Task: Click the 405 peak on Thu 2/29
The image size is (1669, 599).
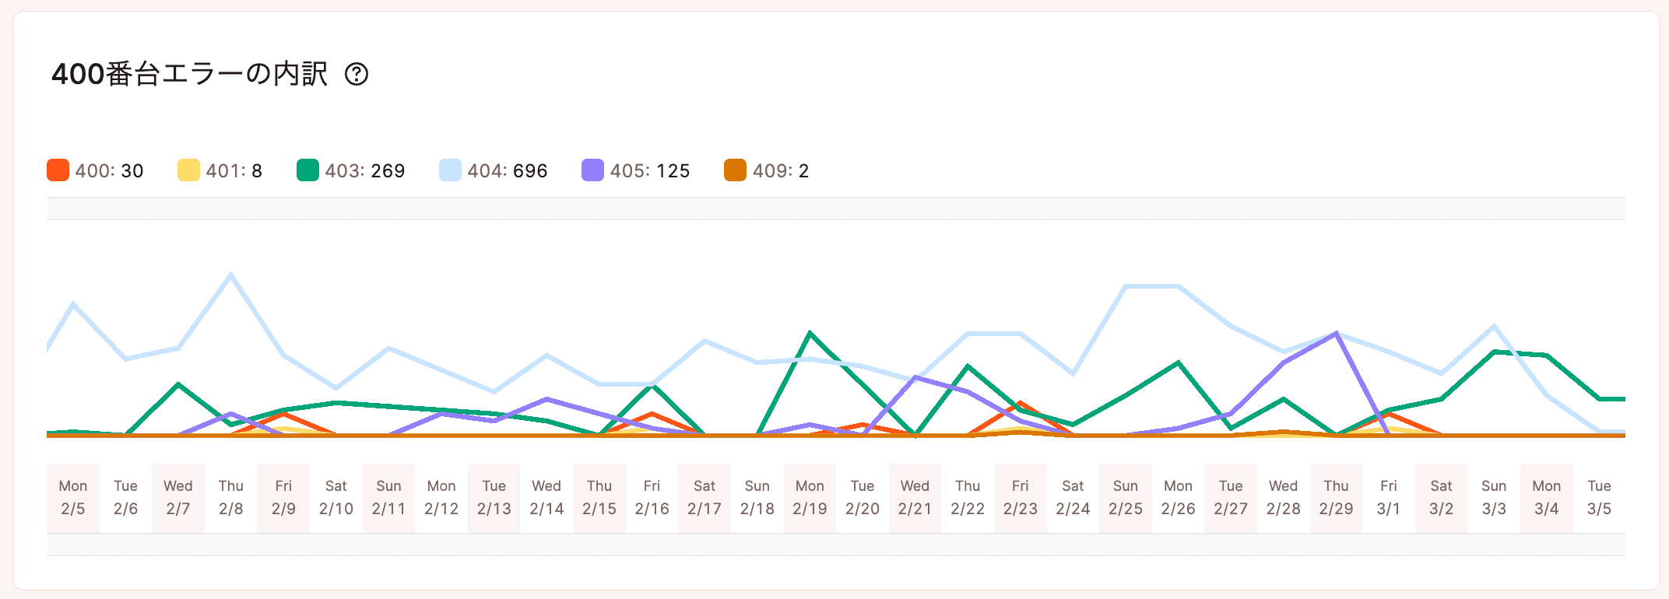Action: [1337, 334]
